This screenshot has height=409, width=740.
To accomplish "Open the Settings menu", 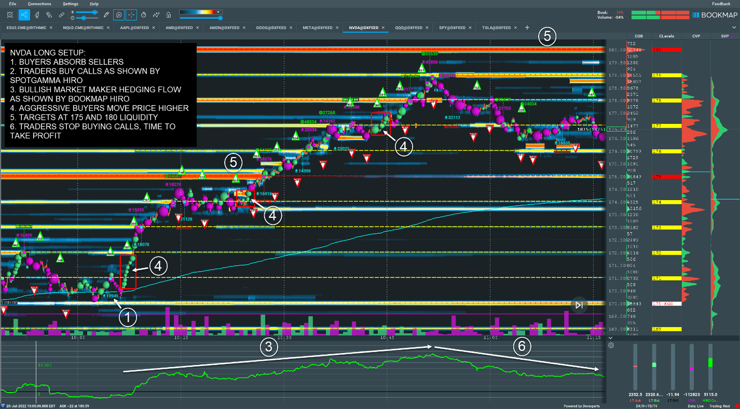I will click(x=71, y=4).
